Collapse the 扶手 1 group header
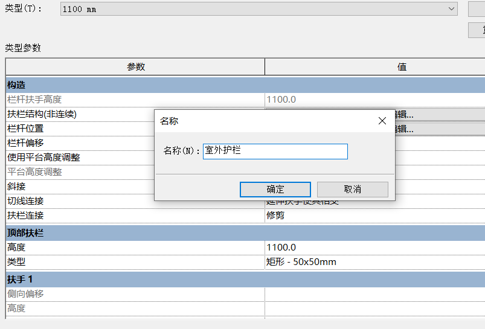Viewport: 485px width, 329px height. click(x=20, y=279)
